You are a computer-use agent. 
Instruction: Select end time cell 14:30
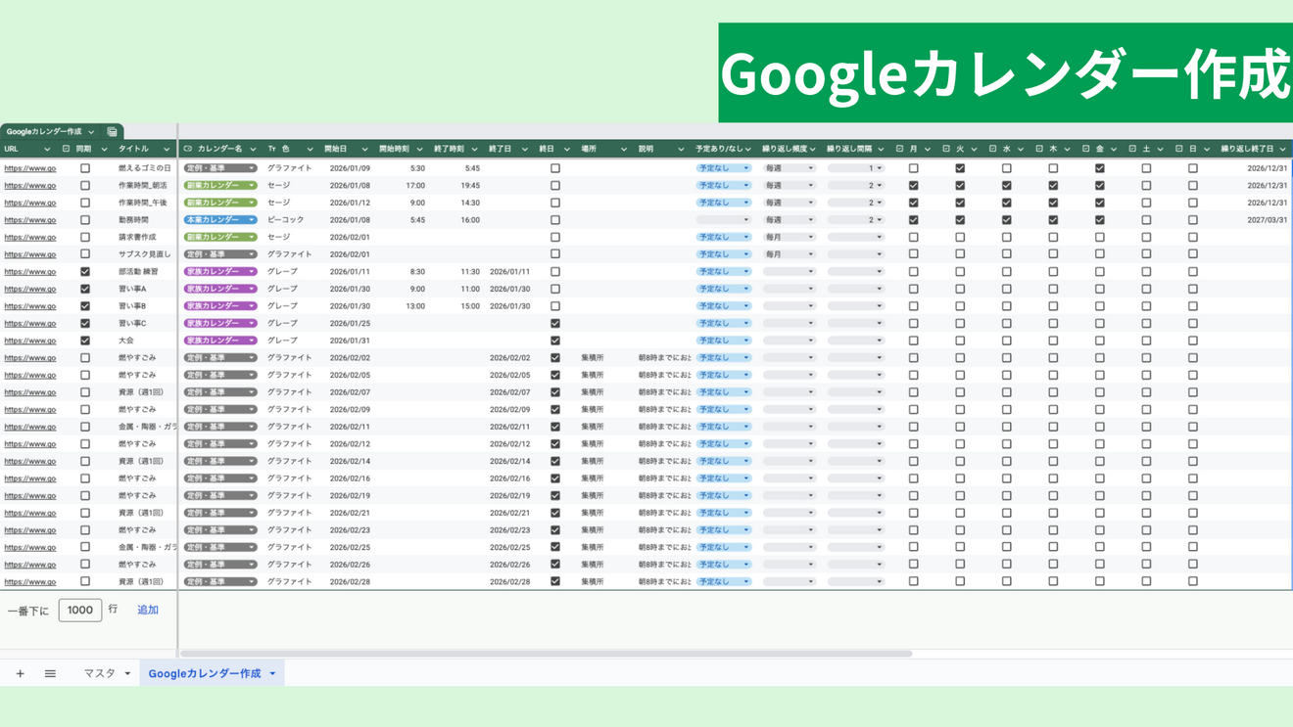(x=470, y=203)
